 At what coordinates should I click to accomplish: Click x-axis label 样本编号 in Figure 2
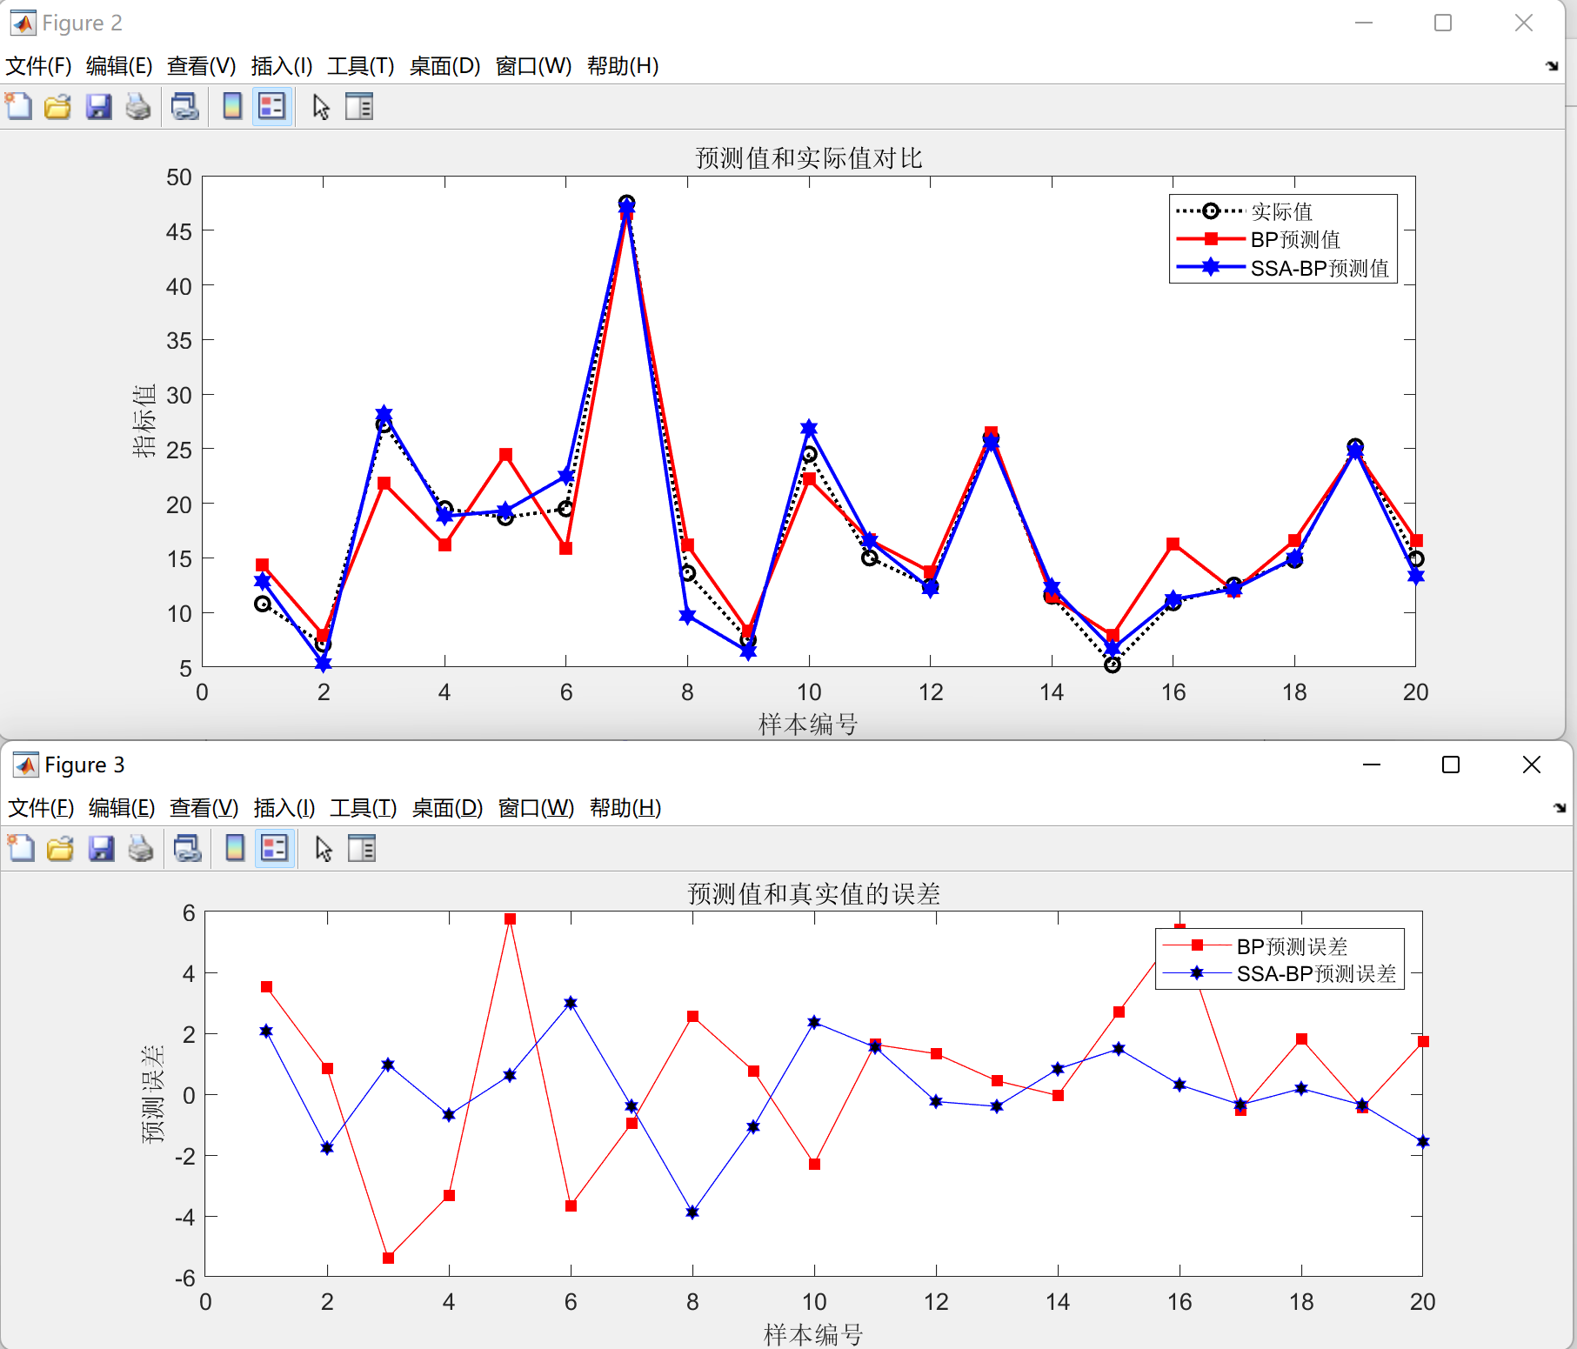click(809, 724)
